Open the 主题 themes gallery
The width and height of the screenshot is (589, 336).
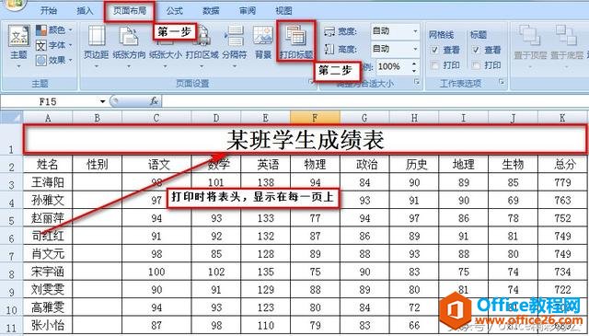[x=18, y=46]
